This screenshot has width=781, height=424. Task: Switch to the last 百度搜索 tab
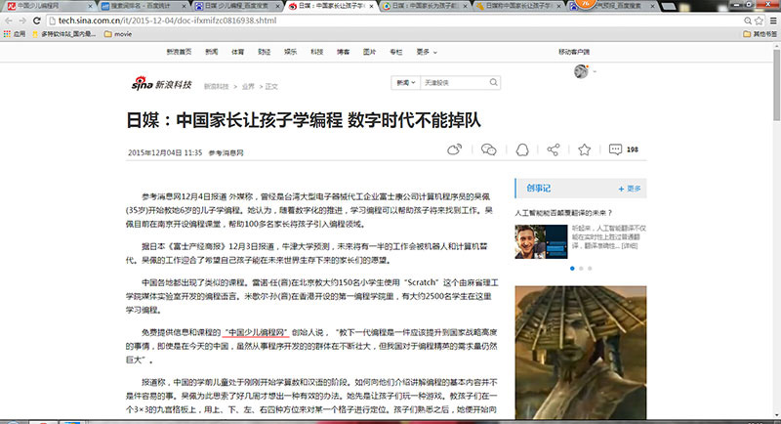(x=613, y=6)
